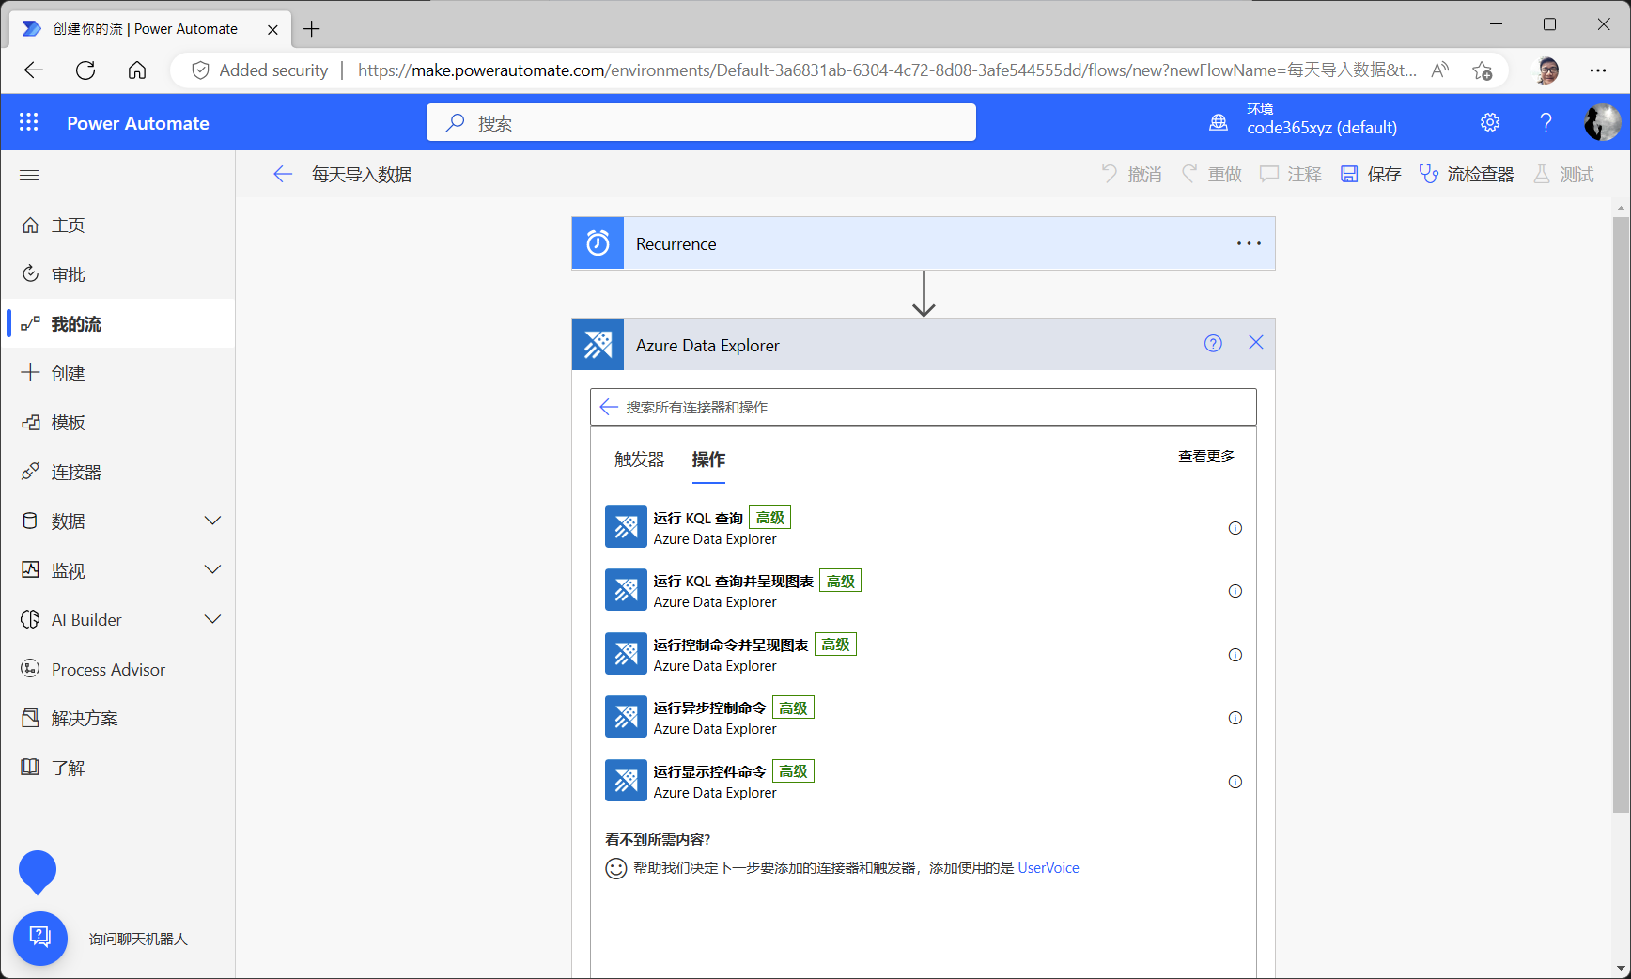Open 流检查器 flow checker

click(x=1467, y=174)
